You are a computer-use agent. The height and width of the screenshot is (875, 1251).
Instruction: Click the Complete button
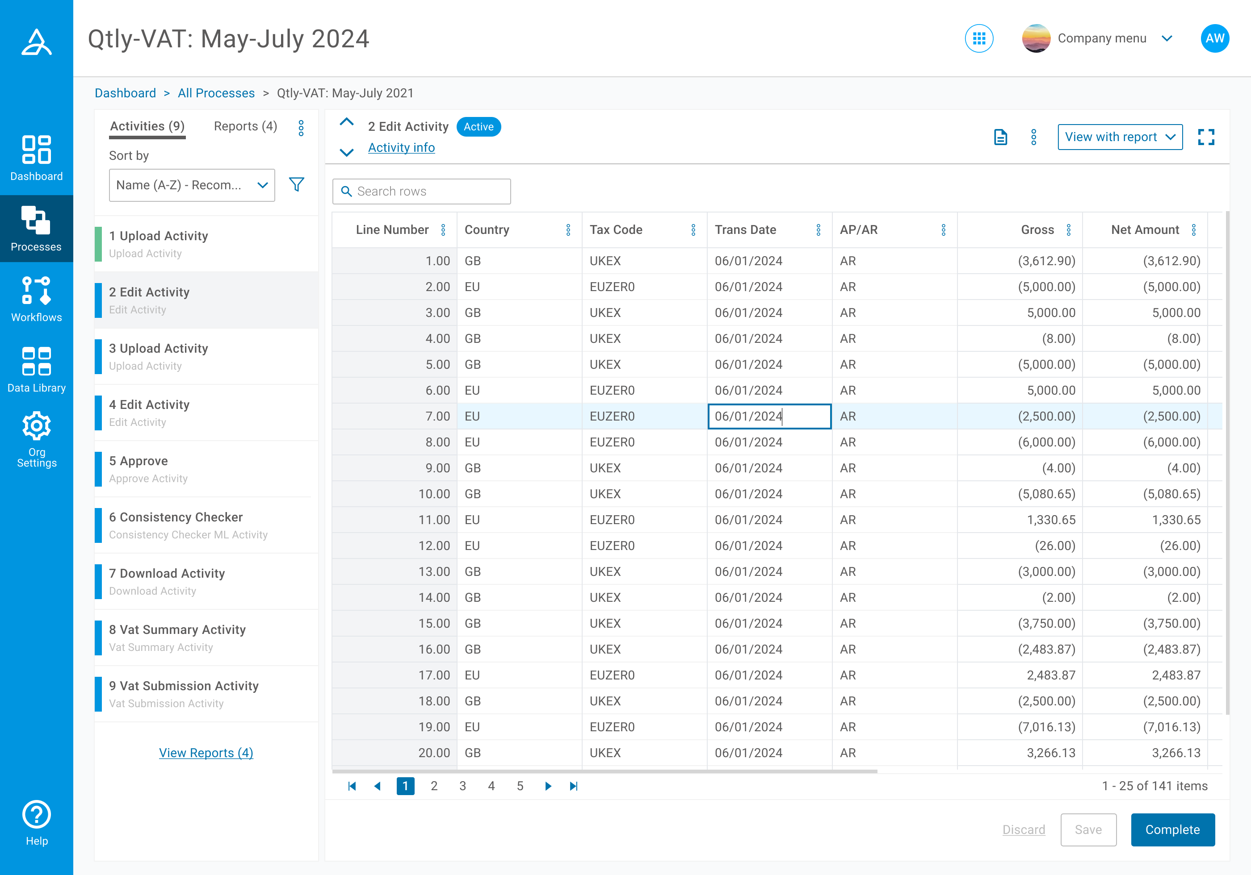coord(1172,829)
